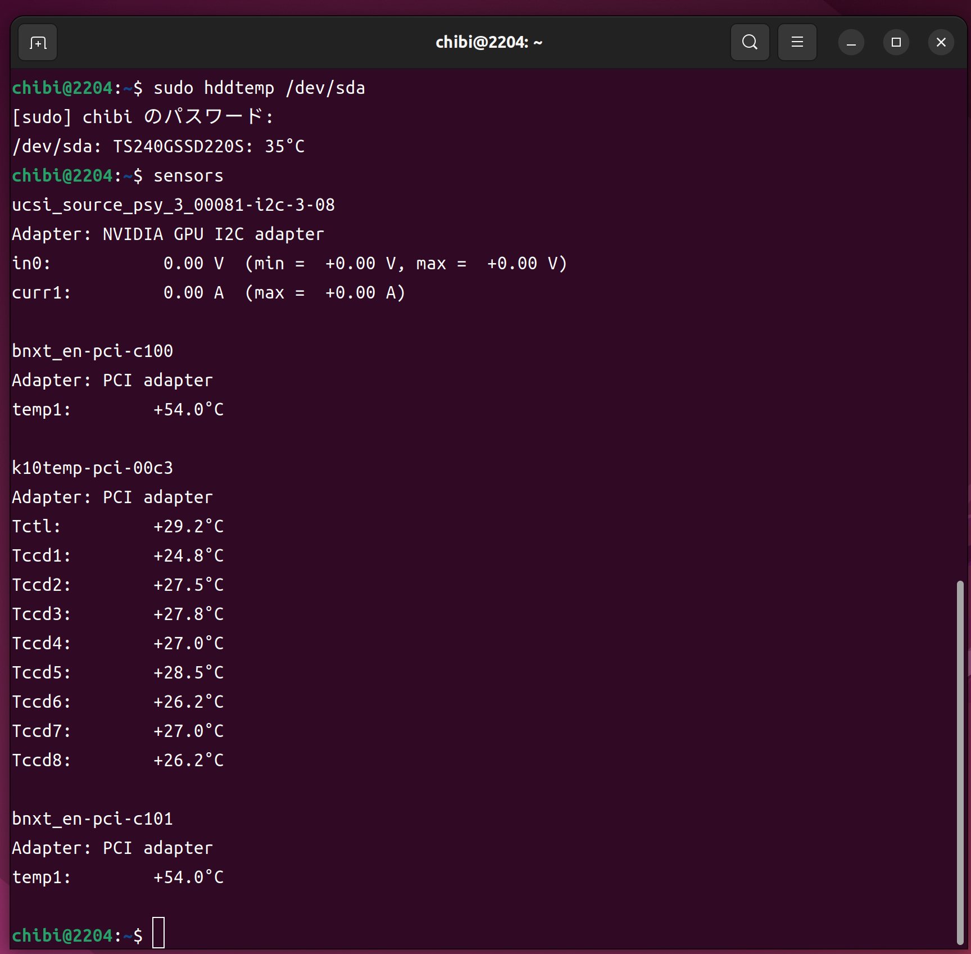
Task: Click the ucsi_source_psy device name line
Action: (x=173, y=205)
